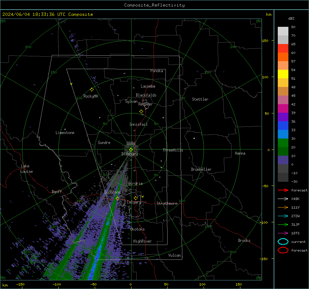The height and width of the screenshot is (289, 309).
Task: Click the Drumheller city label
Action: (201, 169)
